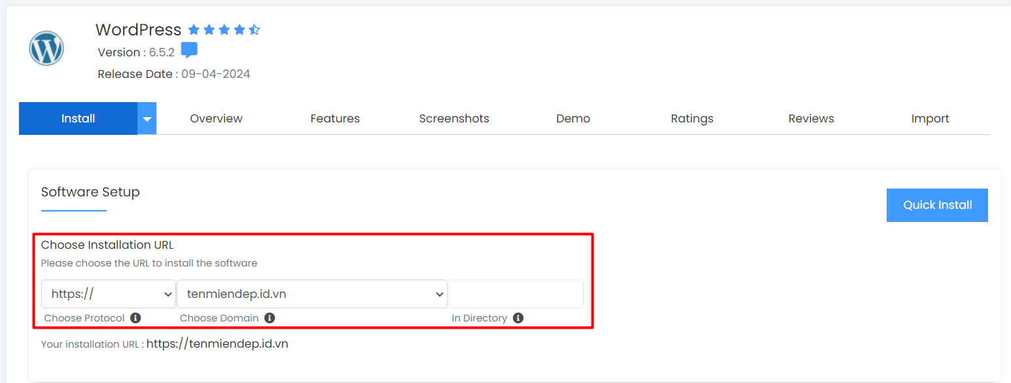
Task: Open the https:// protocol dropdown
Action: (108, 294)
